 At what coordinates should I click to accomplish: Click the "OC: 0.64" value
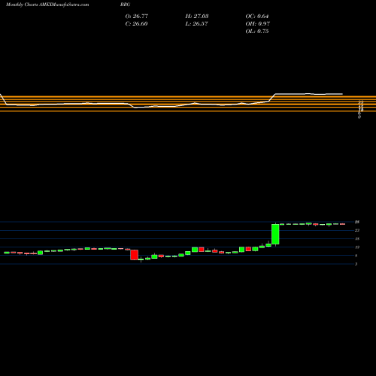(257, 16)
